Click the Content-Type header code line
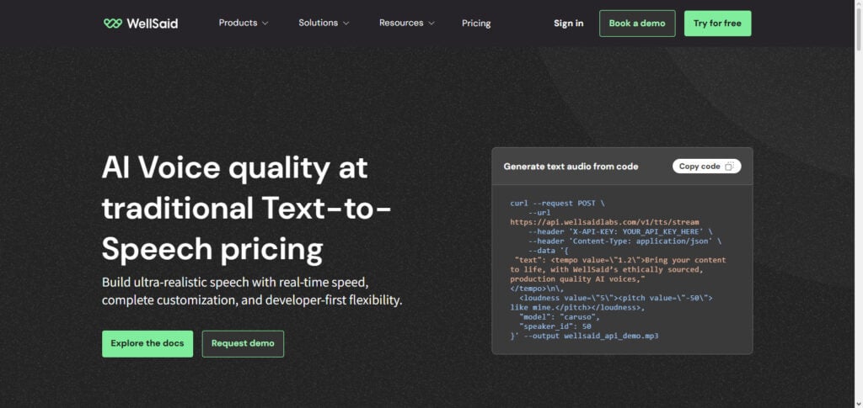Viewport: 863px width, 408px height. 624,241
